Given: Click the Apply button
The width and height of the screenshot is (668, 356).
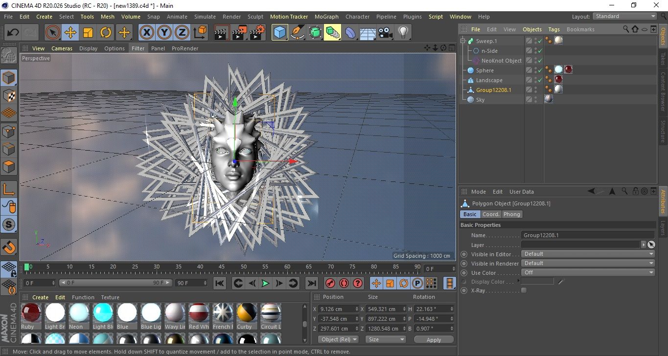Looking at the screenshot, I should point(434,339).
